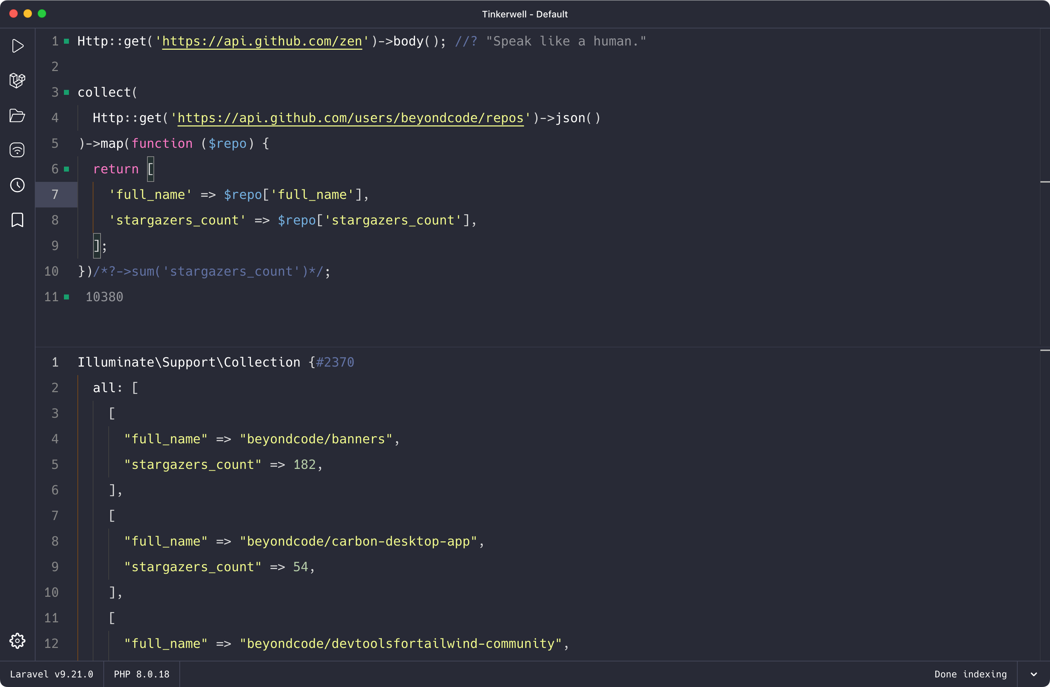The width and height of the screenshot is (1050, 687).
Task: Click the 10380 result value
Action: (x=104, y=297)
